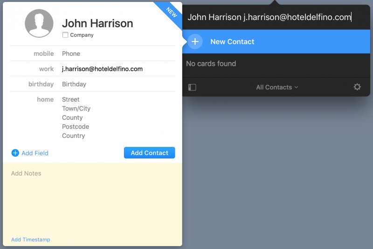
Task: Click the search field containing John Harrison's email
Action: [x=276, y=17]
